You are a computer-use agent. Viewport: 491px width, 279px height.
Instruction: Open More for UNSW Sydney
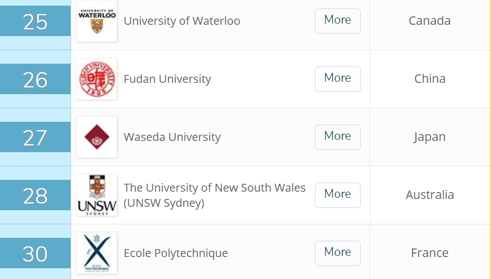pyautogui.click(x=337, y=195)
